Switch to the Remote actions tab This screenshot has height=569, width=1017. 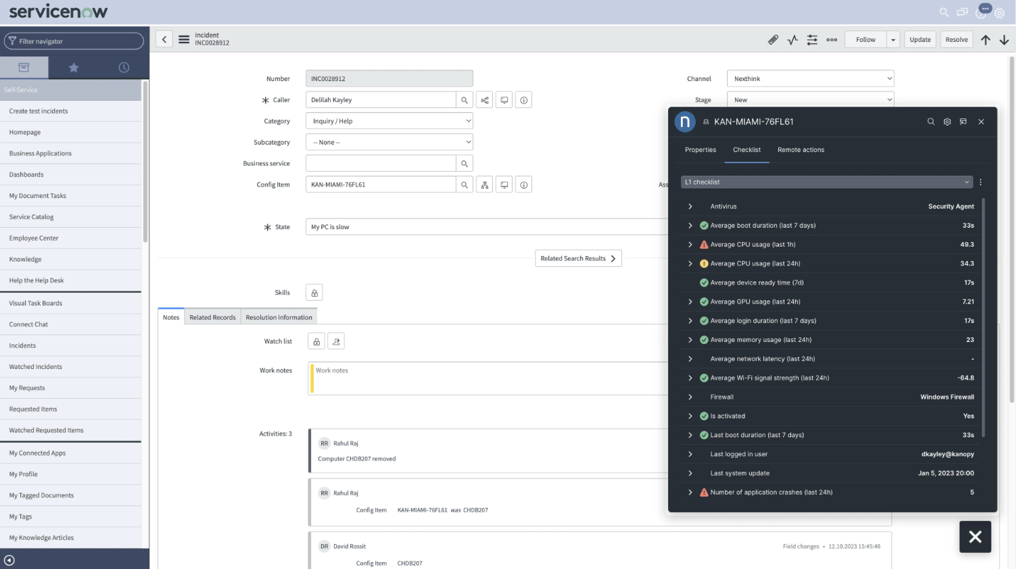tap(801, 150)
